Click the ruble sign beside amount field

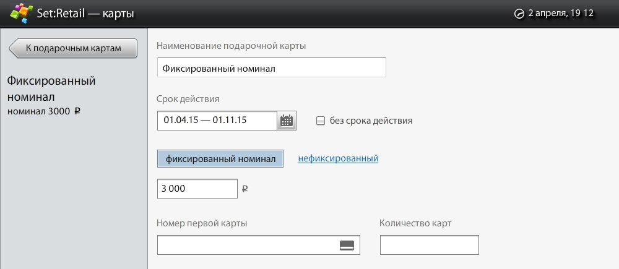click(245, 189)
